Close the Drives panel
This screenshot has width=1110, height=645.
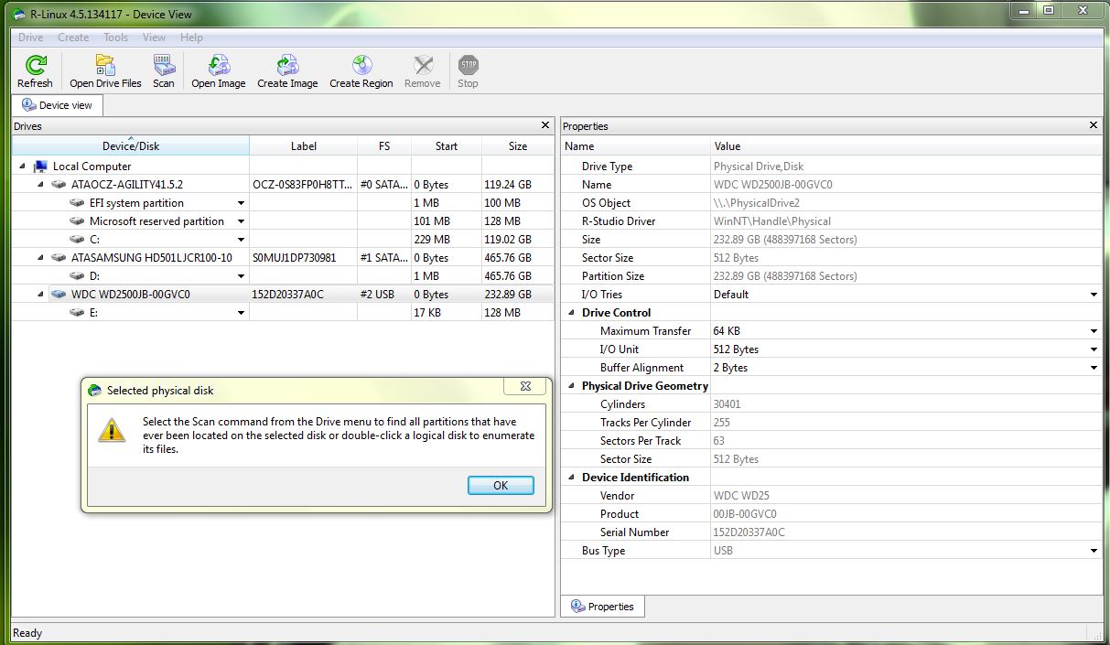point(545,125)
